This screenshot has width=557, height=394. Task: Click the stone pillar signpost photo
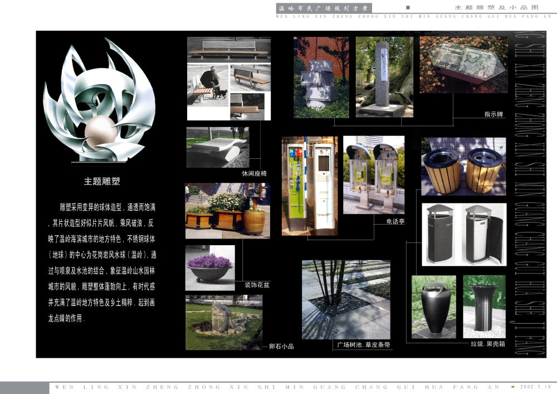[x=384, y=77]
